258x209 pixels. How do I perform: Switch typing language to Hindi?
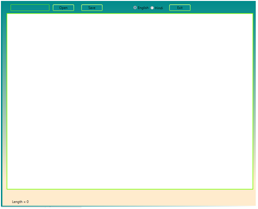pos(152,8)
